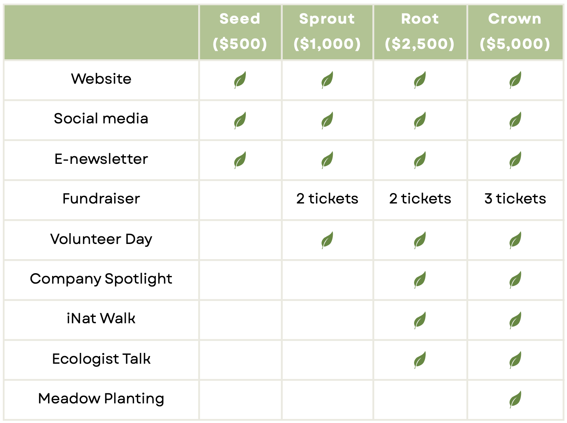Viewport: 567px width, 423px height.
Task: Click the iNat Walk row label
Action: 101,318
